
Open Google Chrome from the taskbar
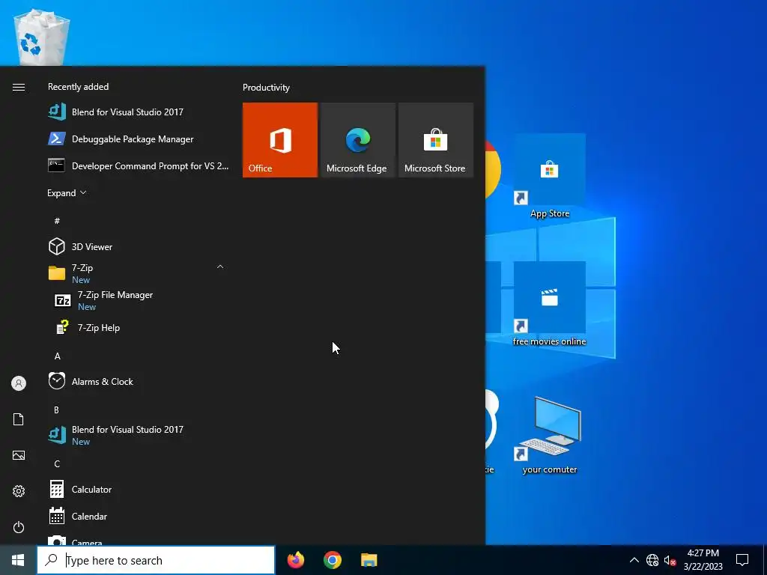coord(332,560)
